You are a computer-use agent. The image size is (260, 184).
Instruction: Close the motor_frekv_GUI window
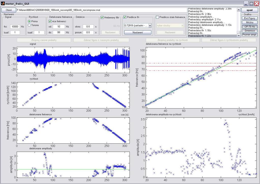256,4
